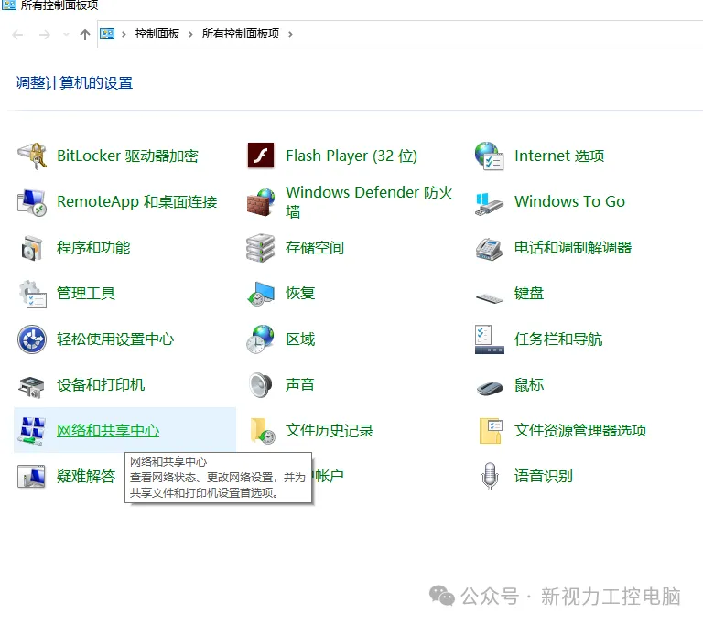Image resolution: width=703 pixels, height=624 pixels.
Task: Open the 设备和打印机 printer icon
Action: pyautogui.click(x=31, y=386)
